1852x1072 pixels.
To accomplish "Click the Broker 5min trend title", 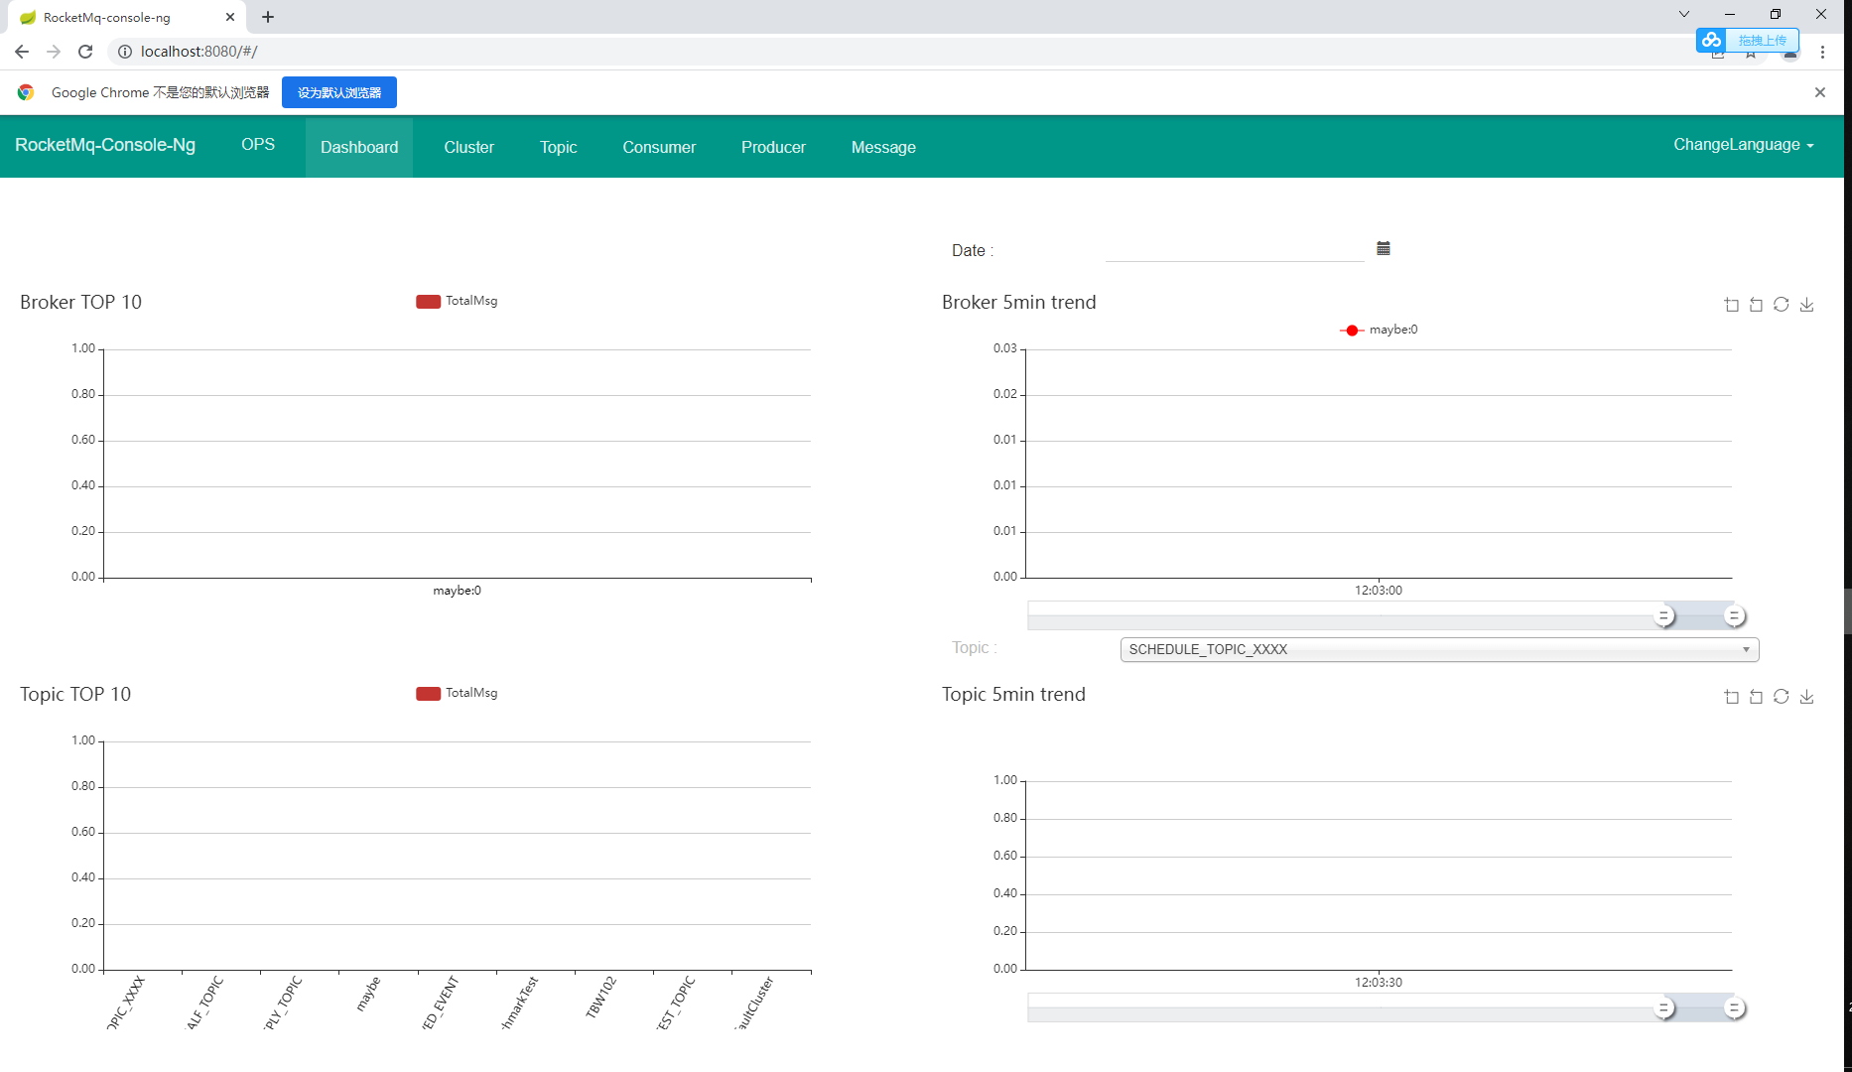I will pyautogui.click(x=1018, y=302).
